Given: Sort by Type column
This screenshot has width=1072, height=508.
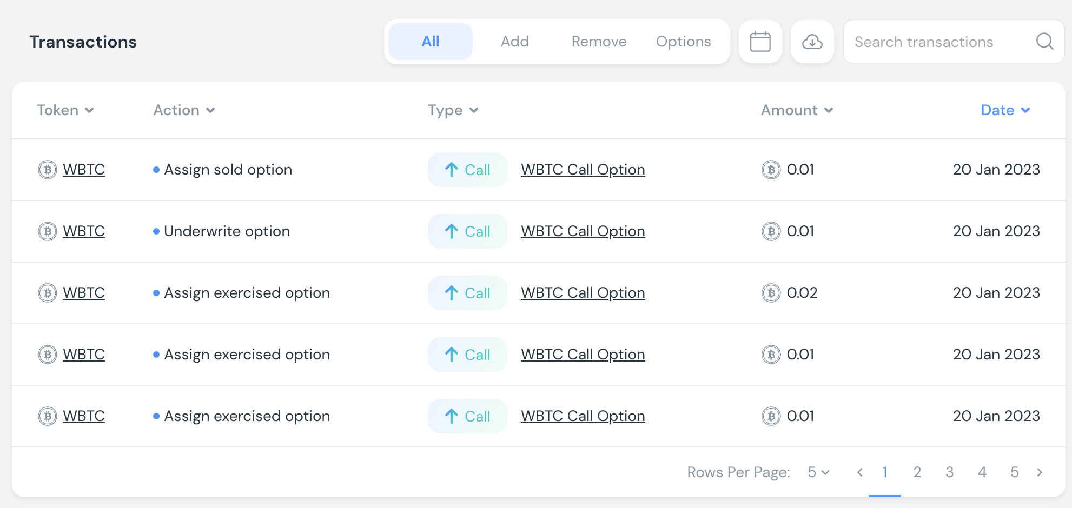Looking at the screenshot, I should point(453,110).
